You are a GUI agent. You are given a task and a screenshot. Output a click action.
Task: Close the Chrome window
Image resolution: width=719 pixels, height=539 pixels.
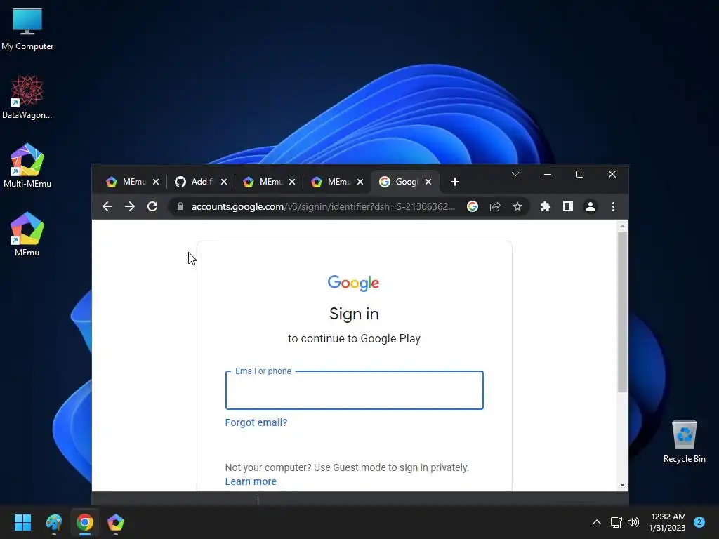pyautogui.click(x=612, y=174)
